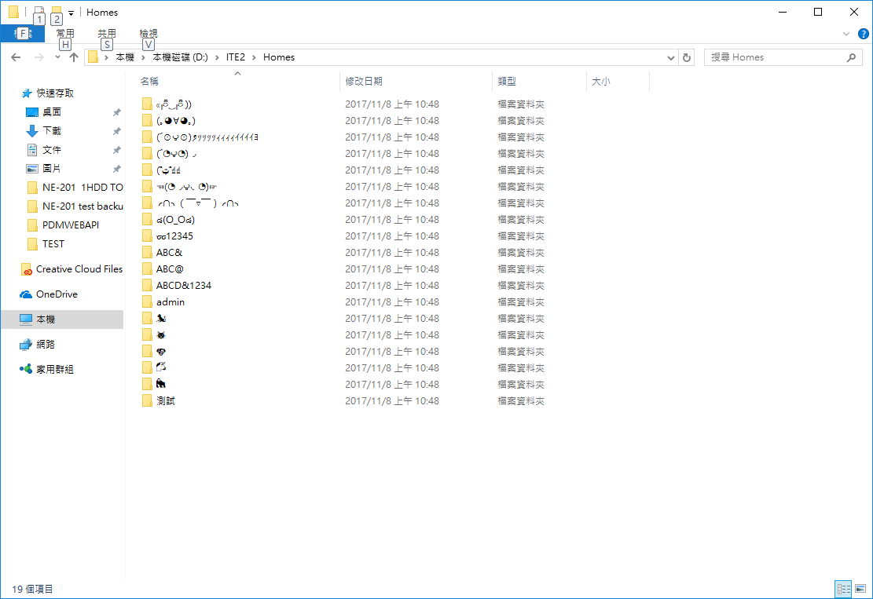Click the pin icon beside 圖片

(x=117, y=169)
